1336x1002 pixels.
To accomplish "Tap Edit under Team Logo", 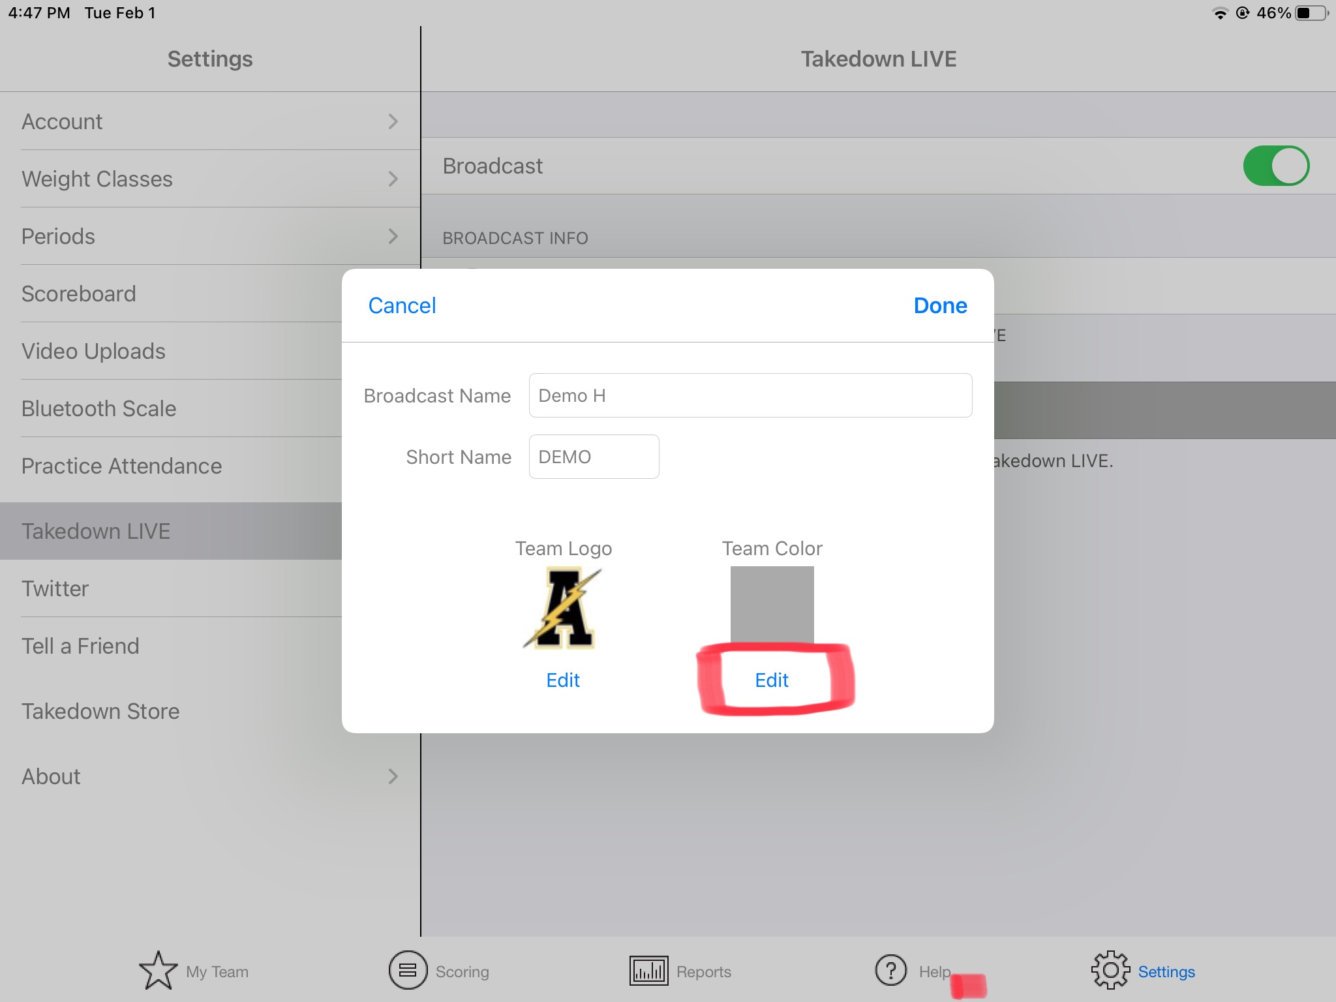I will click(563, 680).
